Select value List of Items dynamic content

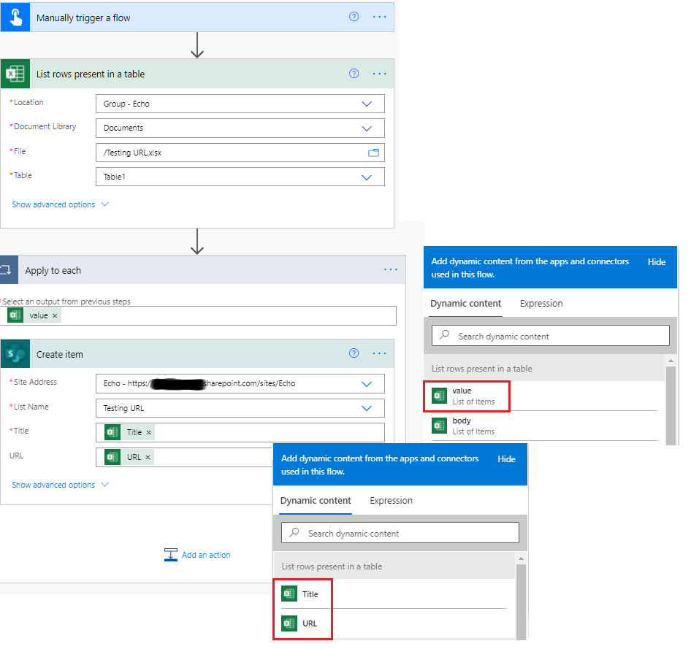pyautogui.click(x=544, y=396)
